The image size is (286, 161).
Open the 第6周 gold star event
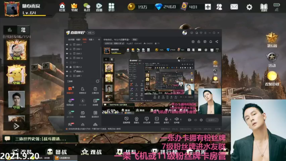click(272, 40)
